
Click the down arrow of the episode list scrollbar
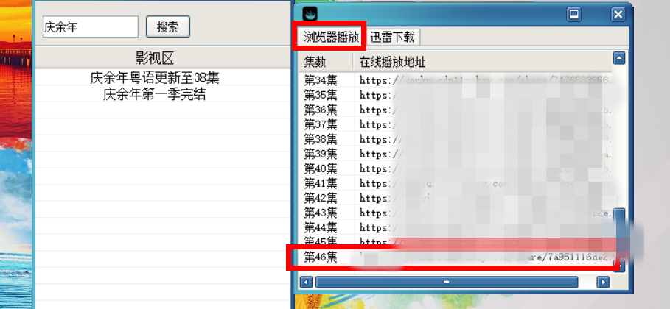click(620, 265)
